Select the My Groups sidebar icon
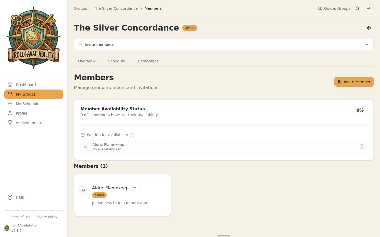This screenshot has height=237, width=380. pyautogui.click(x=10, y=94)
